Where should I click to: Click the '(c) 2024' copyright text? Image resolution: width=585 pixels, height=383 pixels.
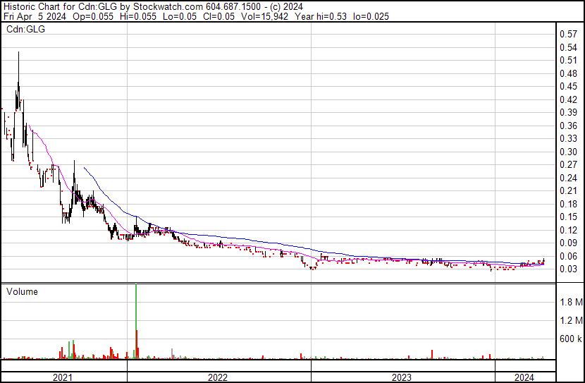287,7
